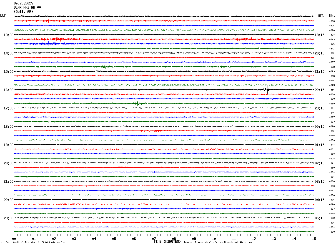Click the black seismic event on the 16:00 trace
This screenshot has height=246, width=336.
tap(267, 89)
